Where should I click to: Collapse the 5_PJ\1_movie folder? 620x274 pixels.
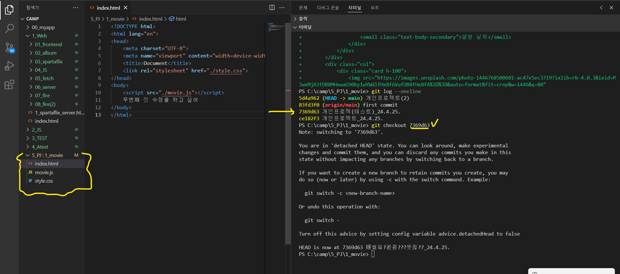click(x=47, y=155)
